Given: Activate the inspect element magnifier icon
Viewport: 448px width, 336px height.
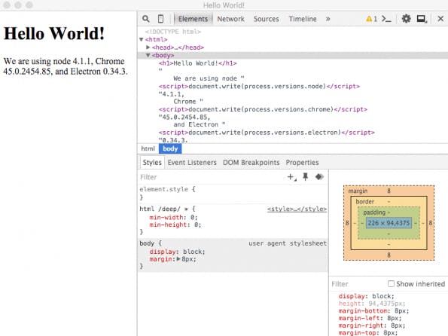Looking at the screenshot, I should [146, 19].
